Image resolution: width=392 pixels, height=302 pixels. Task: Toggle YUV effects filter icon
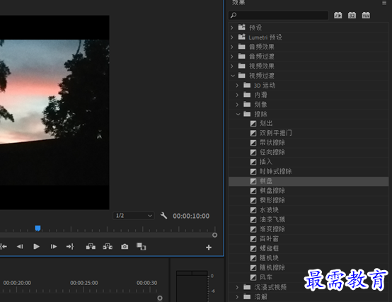(x=366, y=16)
